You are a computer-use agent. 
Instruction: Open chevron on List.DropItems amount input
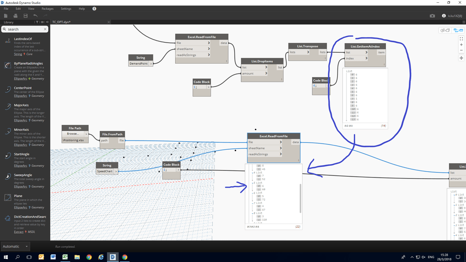[266, 73]
